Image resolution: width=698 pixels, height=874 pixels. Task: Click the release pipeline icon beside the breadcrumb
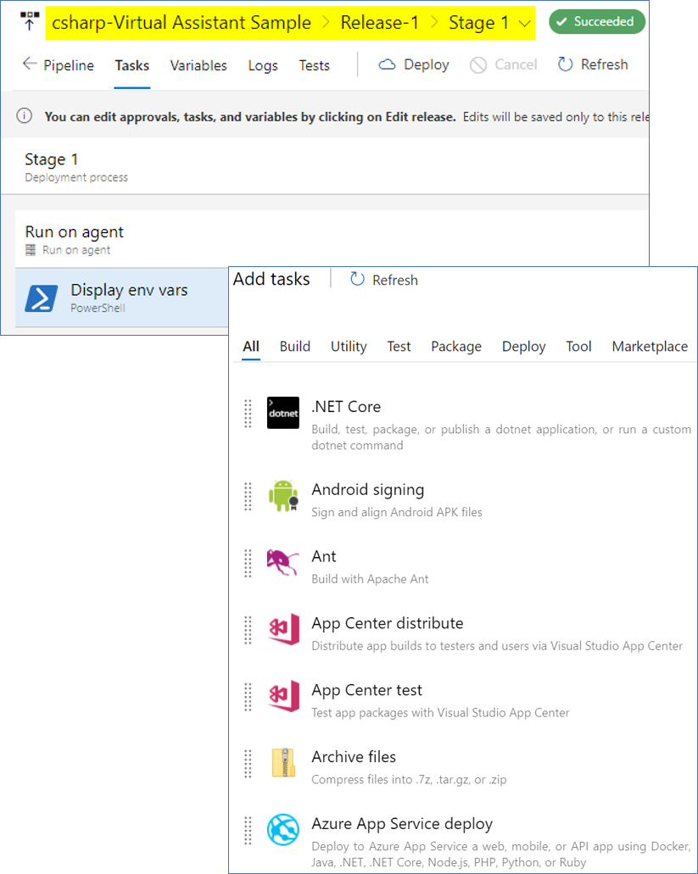click(x=30, y=22)
